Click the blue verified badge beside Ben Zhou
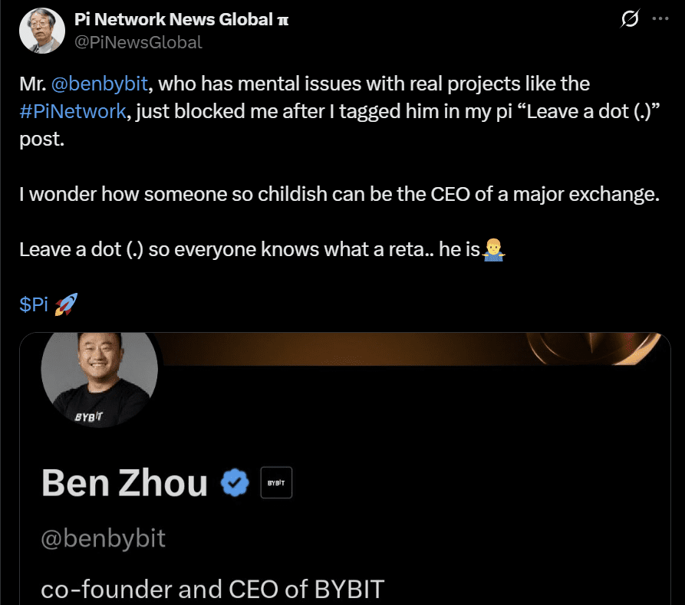 pos(235,482)
